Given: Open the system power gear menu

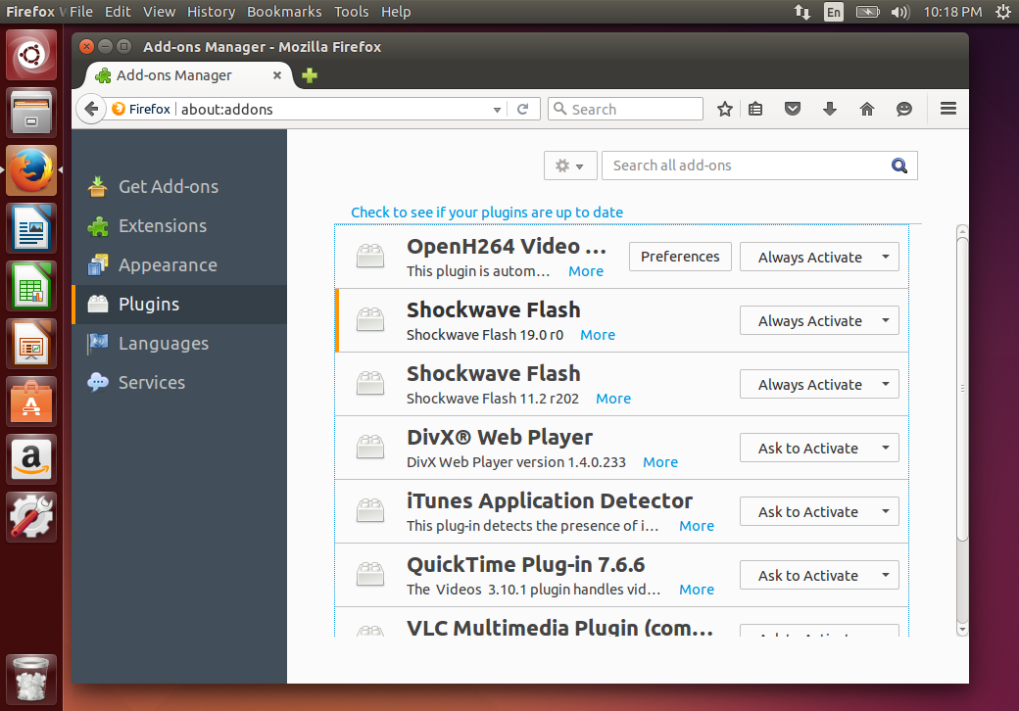Looking at the screenshot, I should 1002,12.
